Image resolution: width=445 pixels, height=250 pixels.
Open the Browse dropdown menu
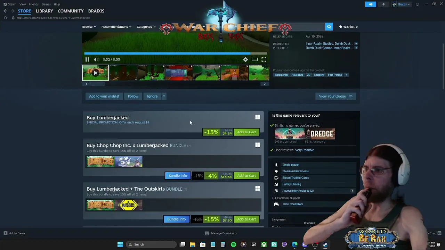(x=89, y=27)
